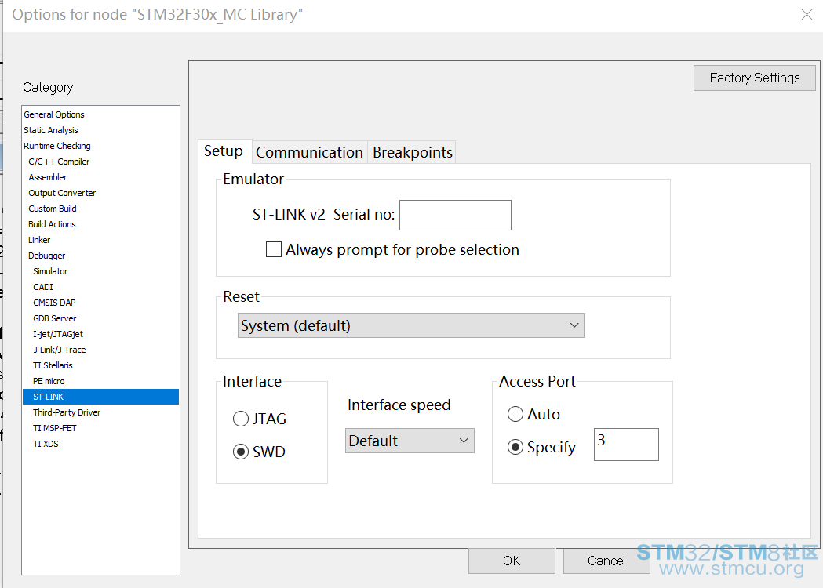Cancel the options dialog
The image size is (823, 588).
606,561
